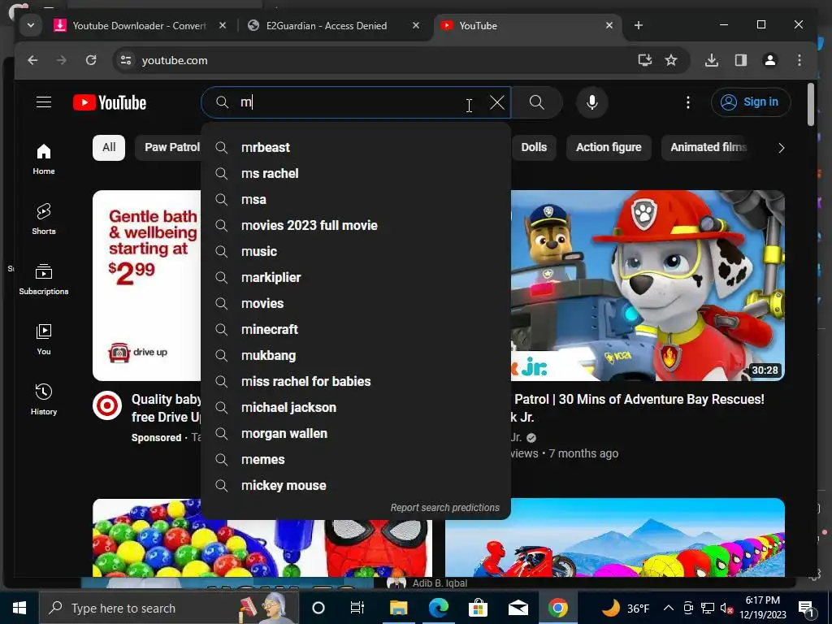The width and height of the screenshot is (832, 624).
Task: Choose miss rachel for babies suggestion
Action: coord(356,382)
